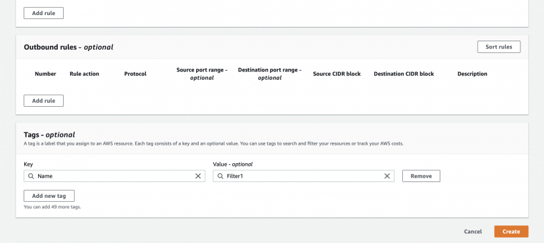Viewport: 544px width, 243px height.
Task: Add a new tag
Action: pyautogui.click(x=49, y=196)
